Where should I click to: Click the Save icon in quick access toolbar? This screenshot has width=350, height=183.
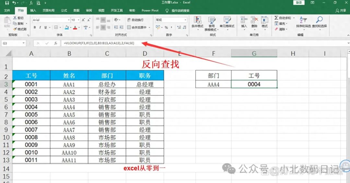click(7, 3)
